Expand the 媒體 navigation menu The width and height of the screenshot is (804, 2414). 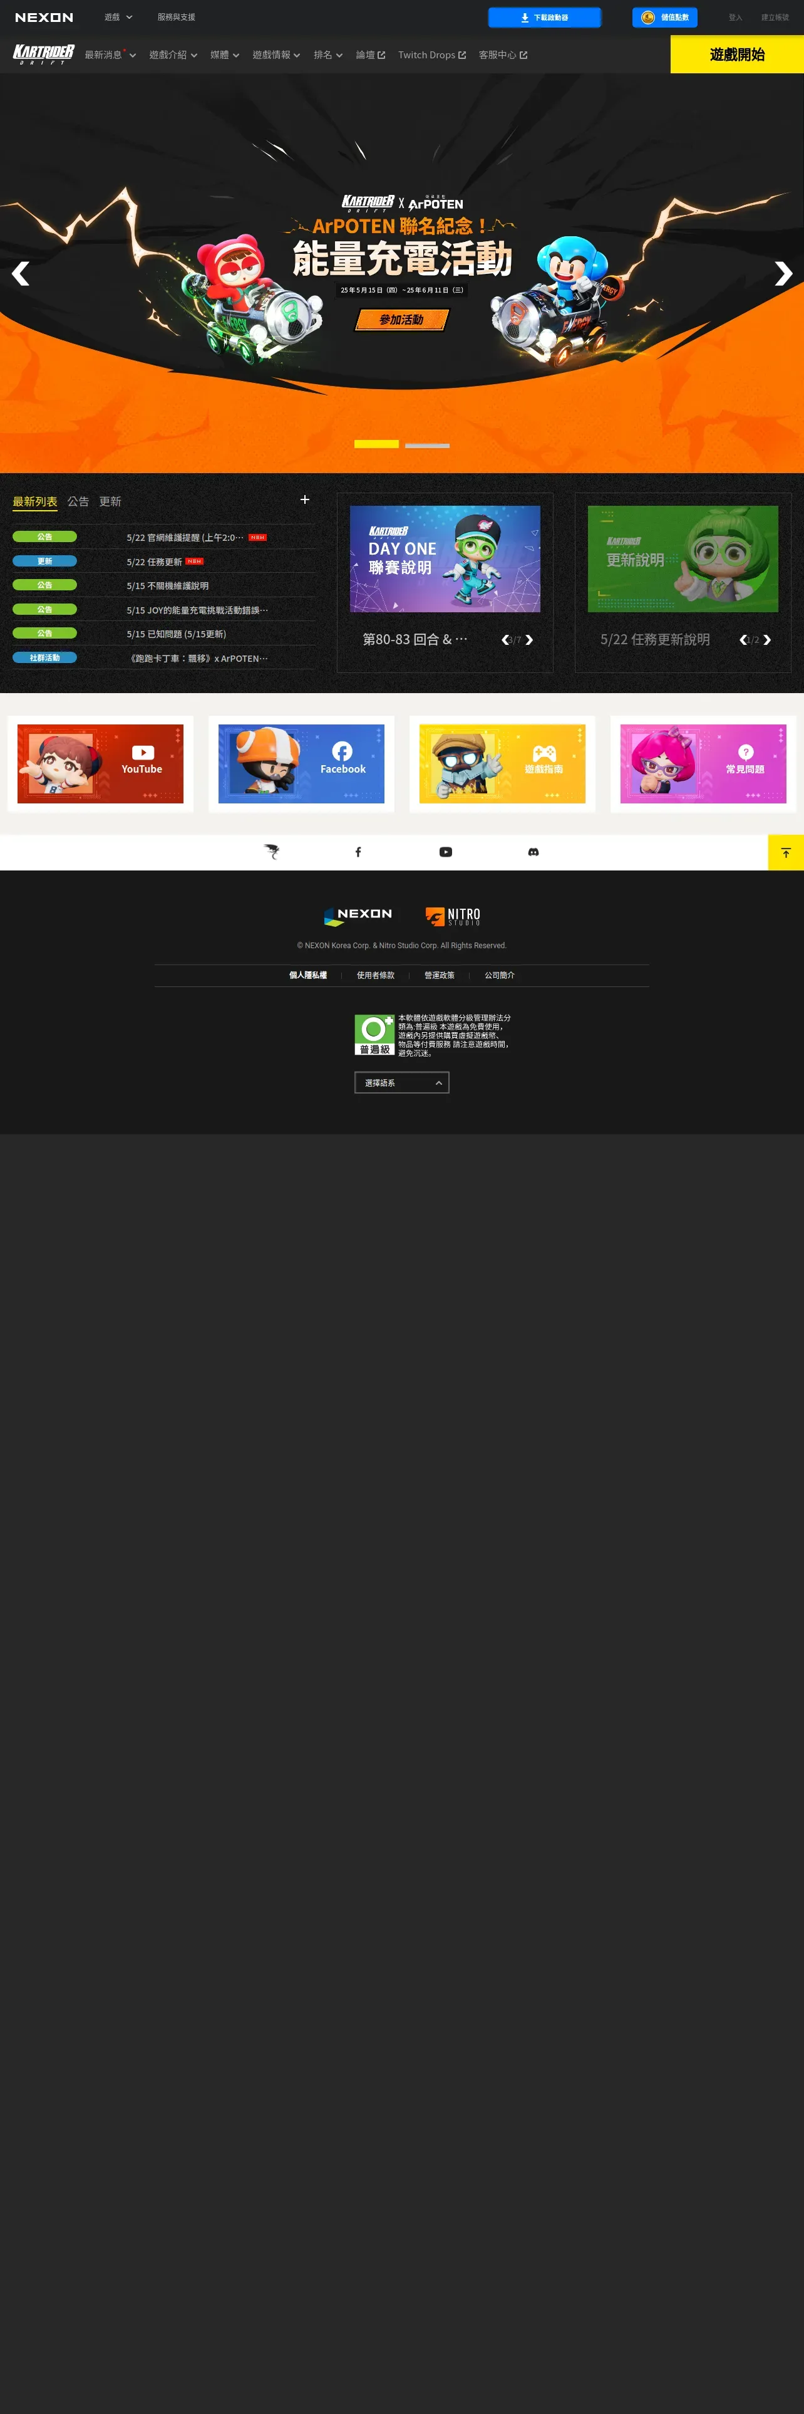tap(225, 55)
